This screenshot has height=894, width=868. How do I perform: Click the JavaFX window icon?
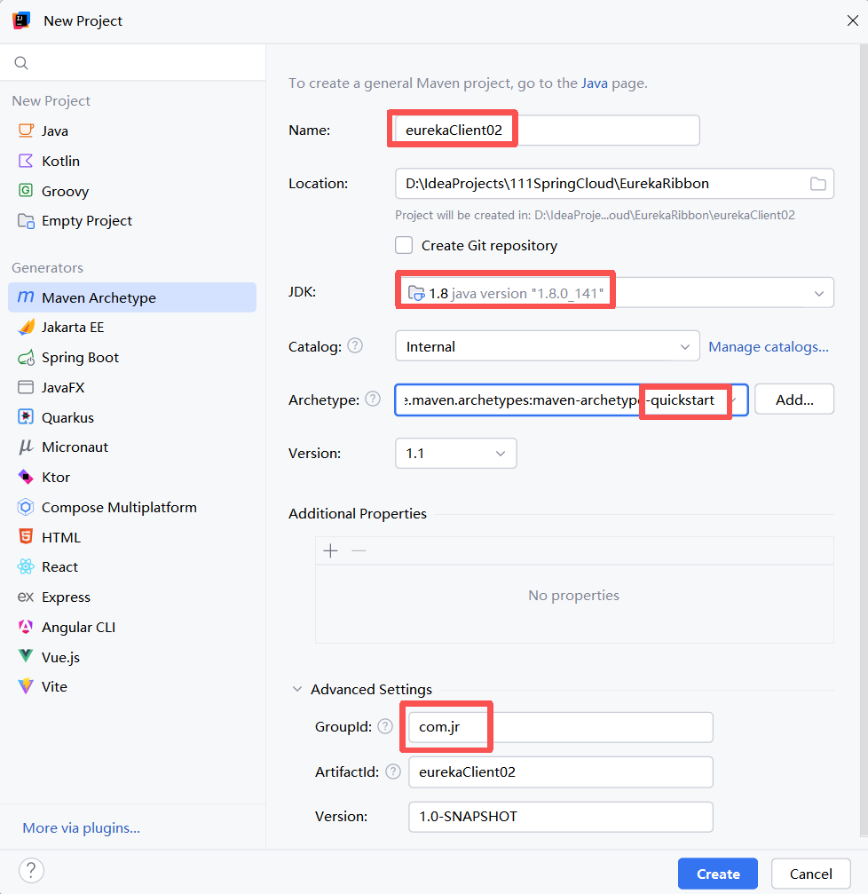[x=26, y=388]
